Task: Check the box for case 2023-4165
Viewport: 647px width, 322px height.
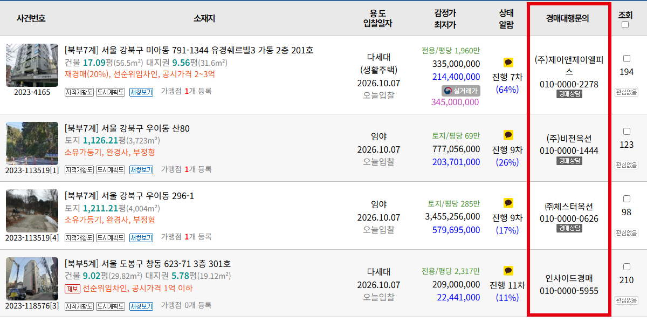Action: pyautogui.click(x=627, y=59)
